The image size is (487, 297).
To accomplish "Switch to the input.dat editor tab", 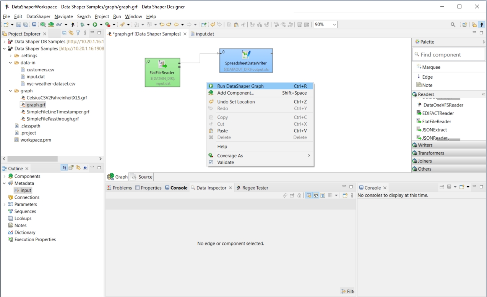I will point(202,34).
